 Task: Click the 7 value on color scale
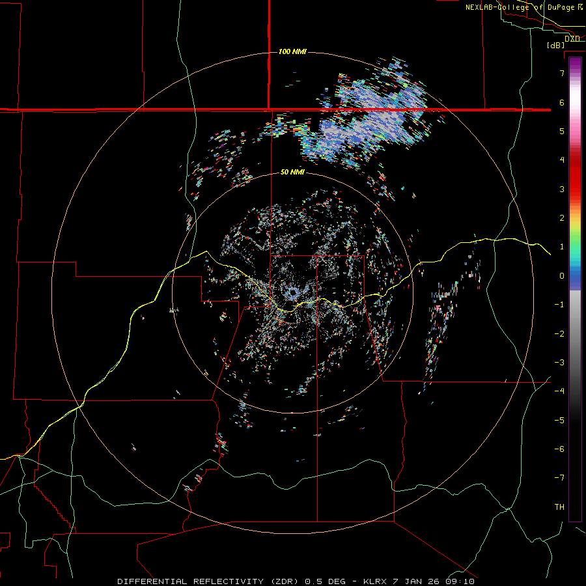click(x=562, y=73)
